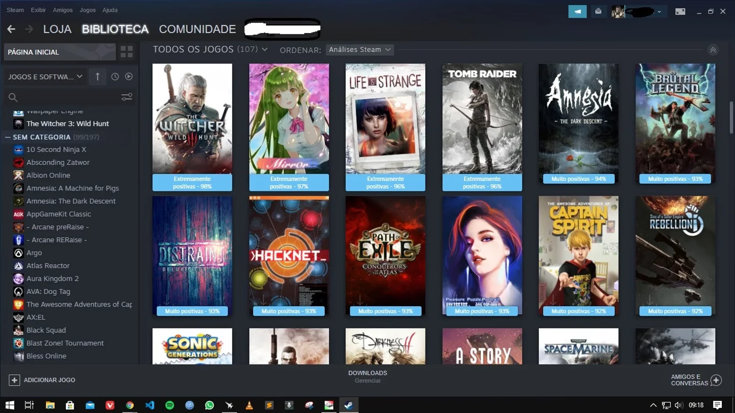Click the library vertical scrollbar thumb
735x413 pixels.
[x=731, y=117]
